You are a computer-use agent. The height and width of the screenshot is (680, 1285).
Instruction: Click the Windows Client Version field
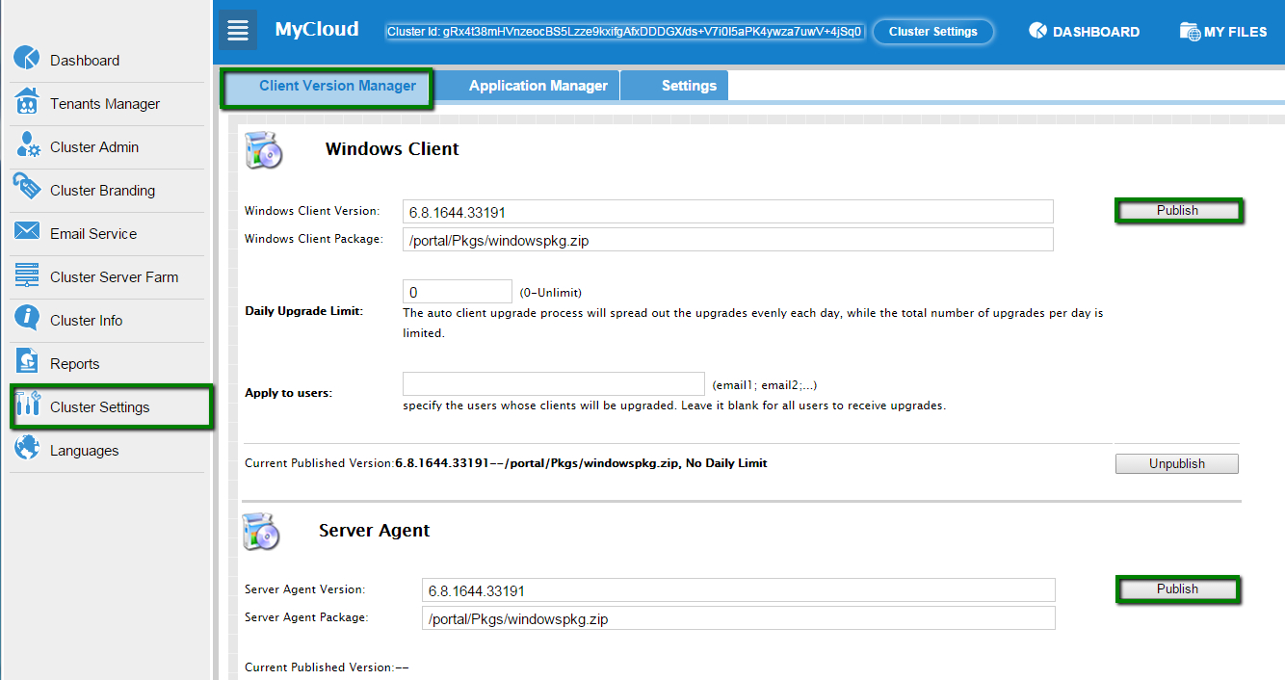pos(728,212)
